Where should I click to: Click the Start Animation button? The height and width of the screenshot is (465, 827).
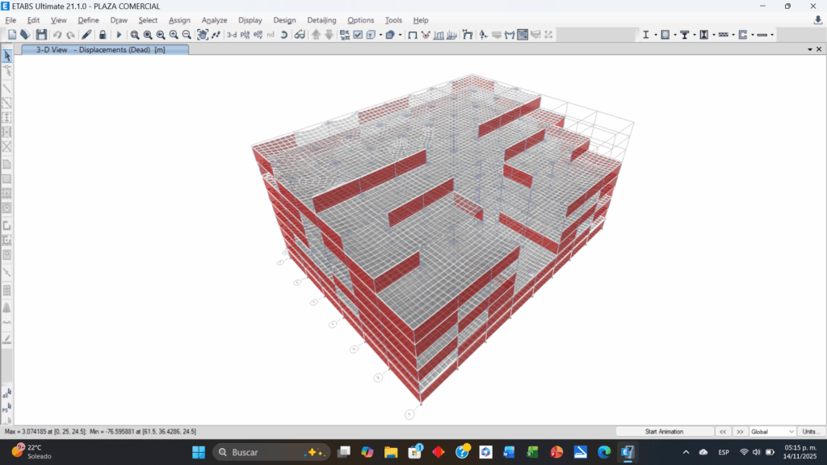pyautogui.click(x=664, y=432)
